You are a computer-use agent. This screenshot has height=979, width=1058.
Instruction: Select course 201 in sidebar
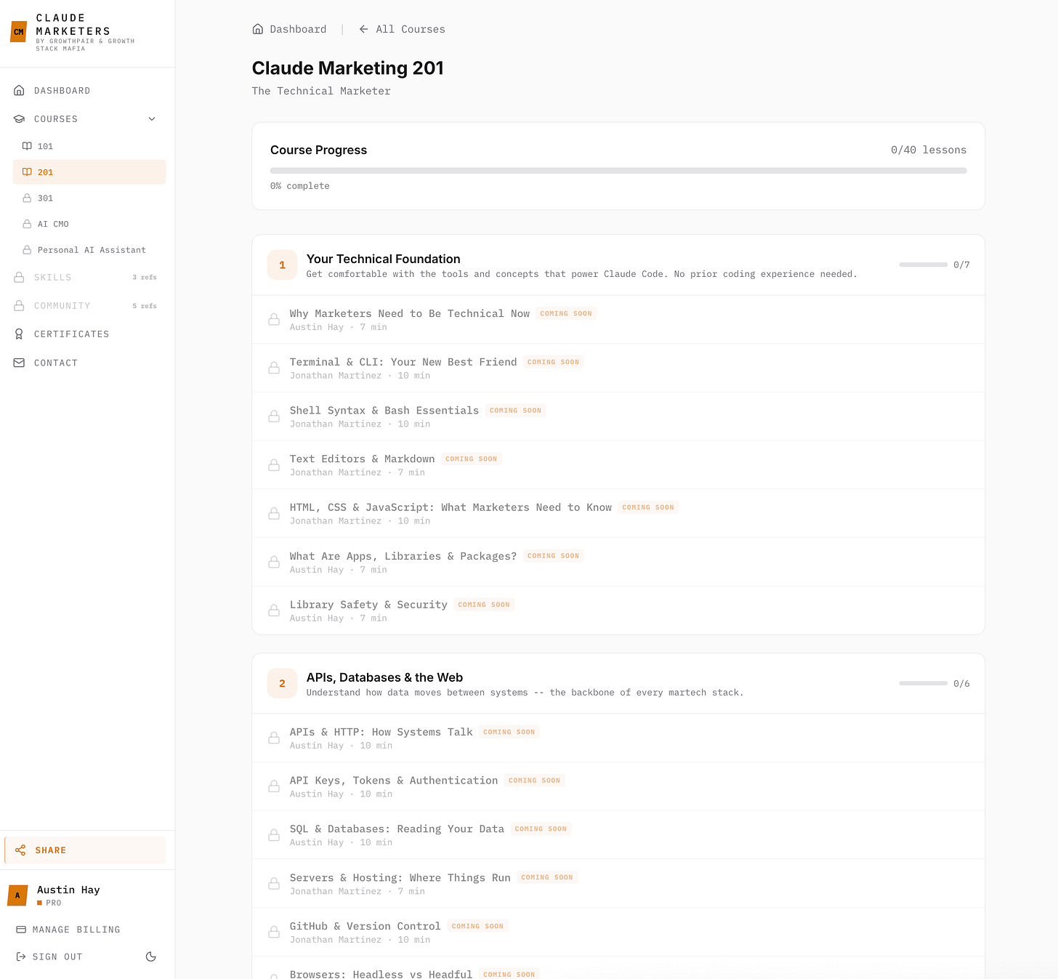[x=89, y=172]
